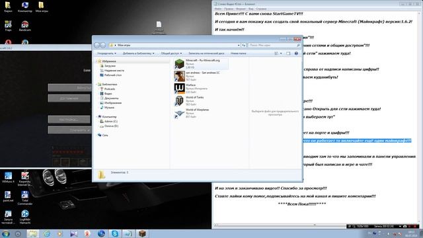Select the (D:) drive in navigation pane

pos(109,126)
